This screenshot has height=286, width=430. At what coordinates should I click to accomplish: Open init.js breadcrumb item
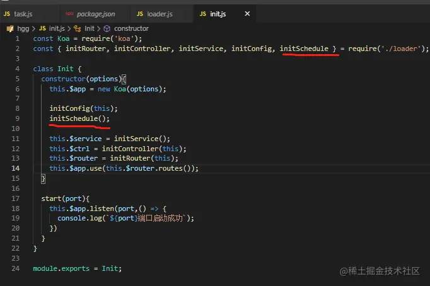pyautogui.click(x=57, y=28)
